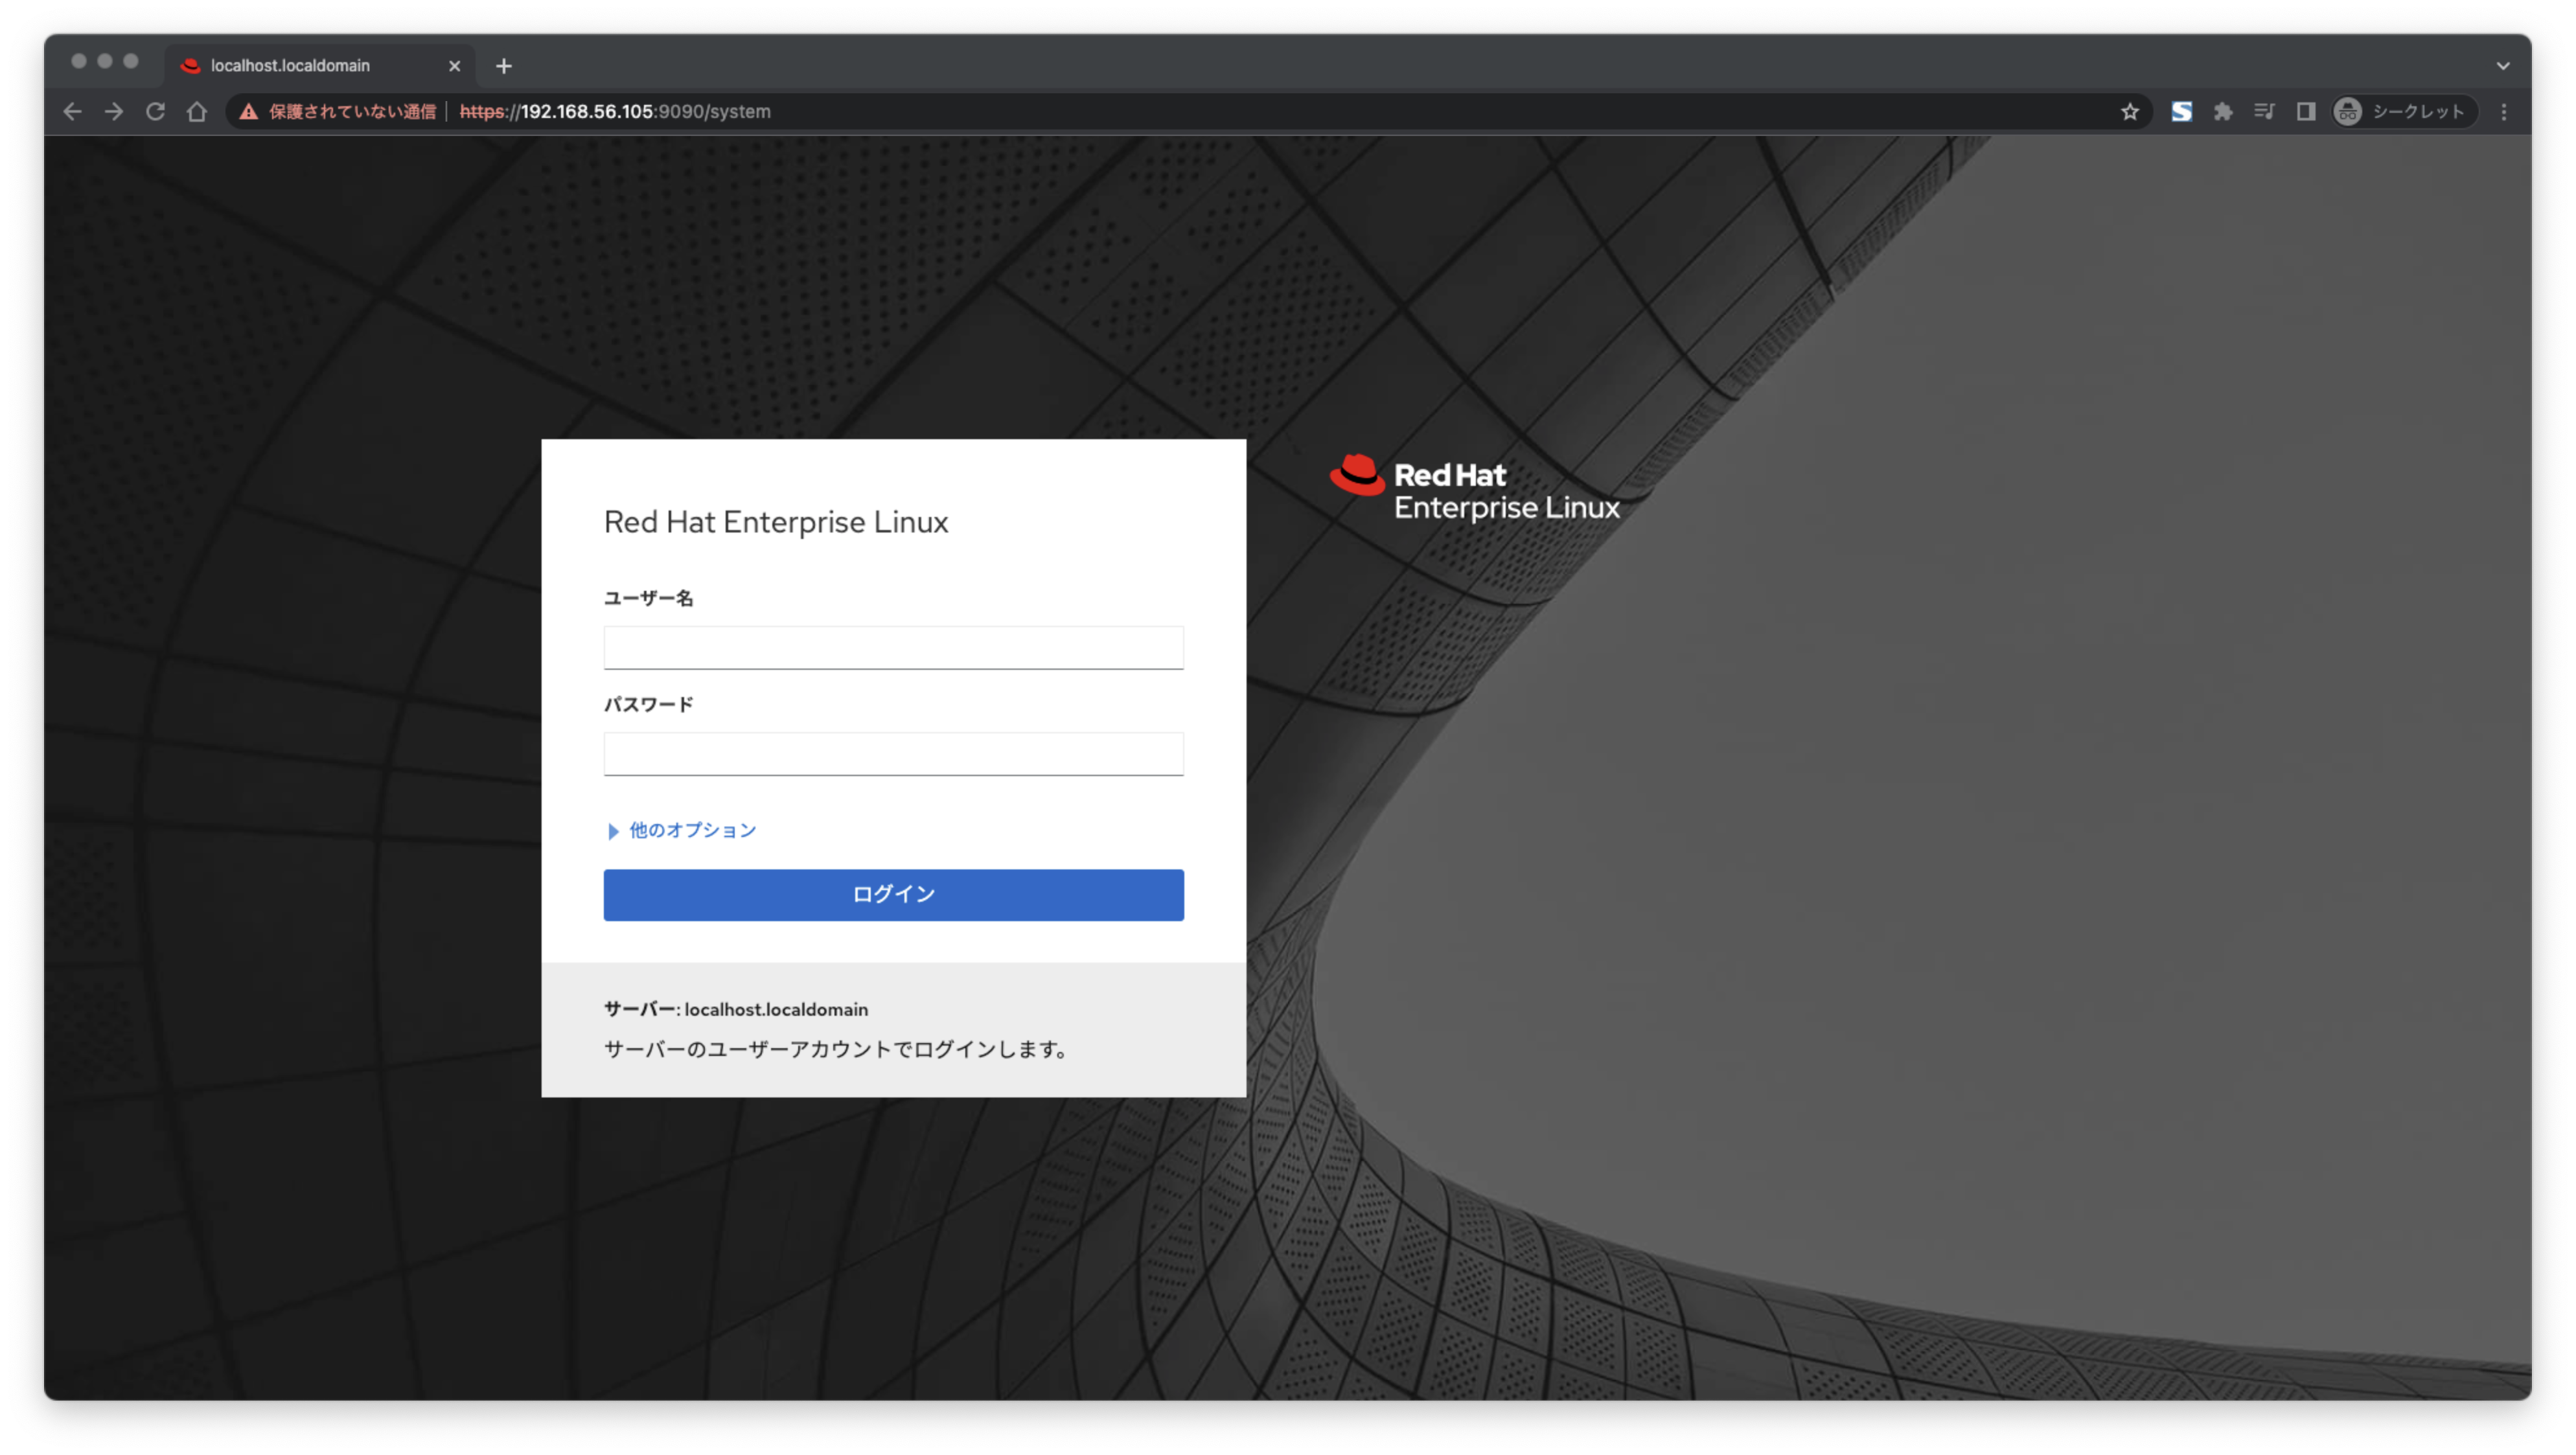Open the browser Extensions puzzle-piece icon
Screen dimensions: 2576x1455
[x=2223, y=112]
